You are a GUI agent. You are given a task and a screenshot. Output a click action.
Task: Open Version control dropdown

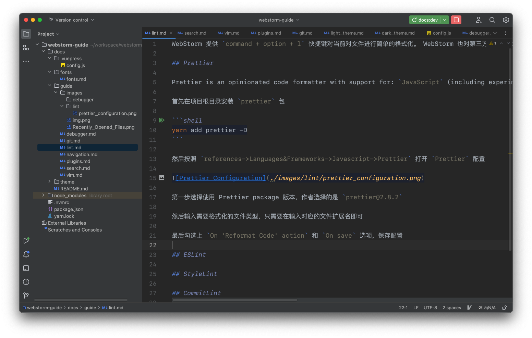pyautogui.click(x=71, y=20)
